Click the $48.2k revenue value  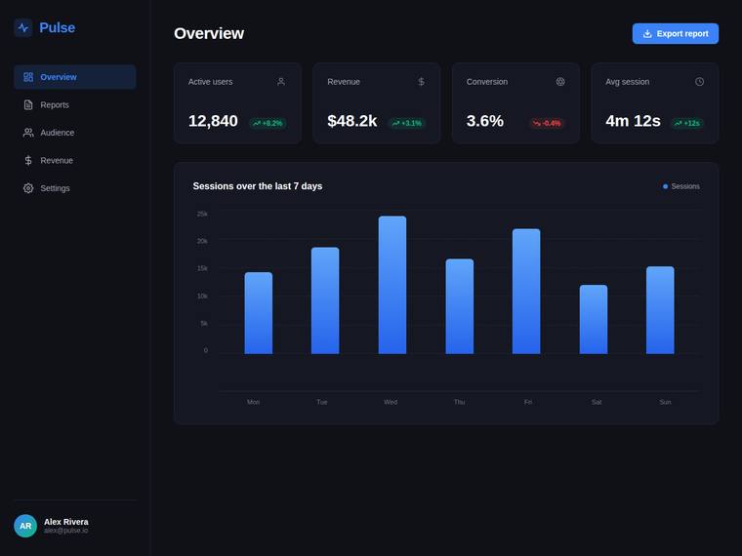coord(352,121)
